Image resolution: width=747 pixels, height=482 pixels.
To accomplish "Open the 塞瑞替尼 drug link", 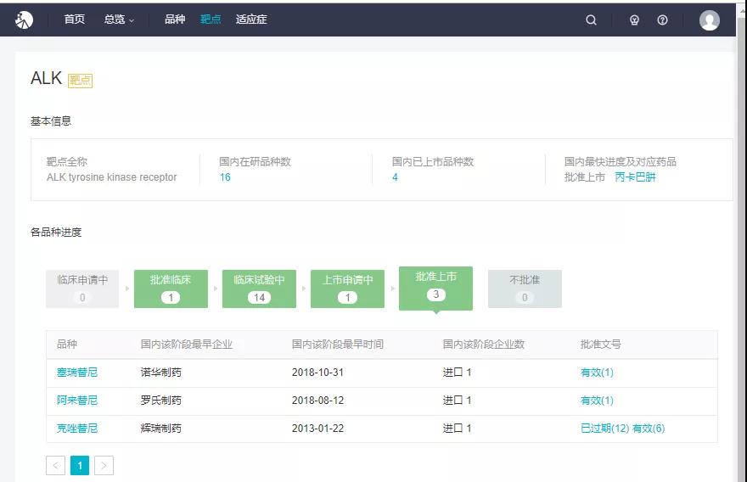I will point(77,373).
